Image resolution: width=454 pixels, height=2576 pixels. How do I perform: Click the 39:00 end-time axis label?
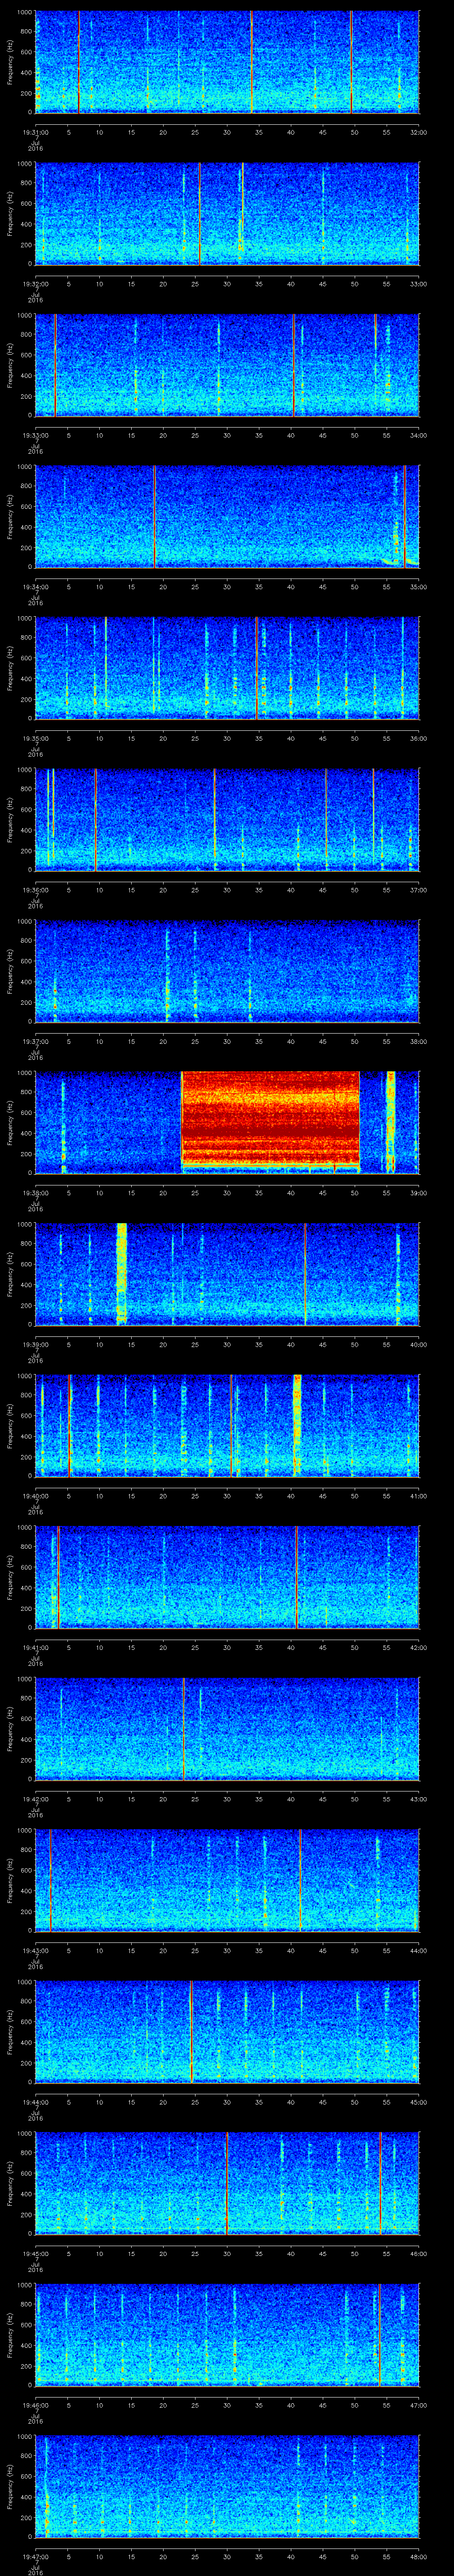click(x=418, y=1193)
